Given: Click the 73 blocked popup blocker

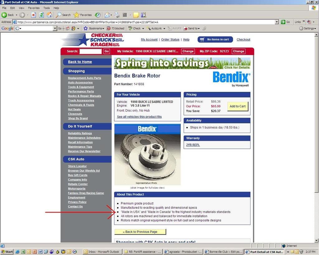Looking at the screenshot, I should click(115, 28).
